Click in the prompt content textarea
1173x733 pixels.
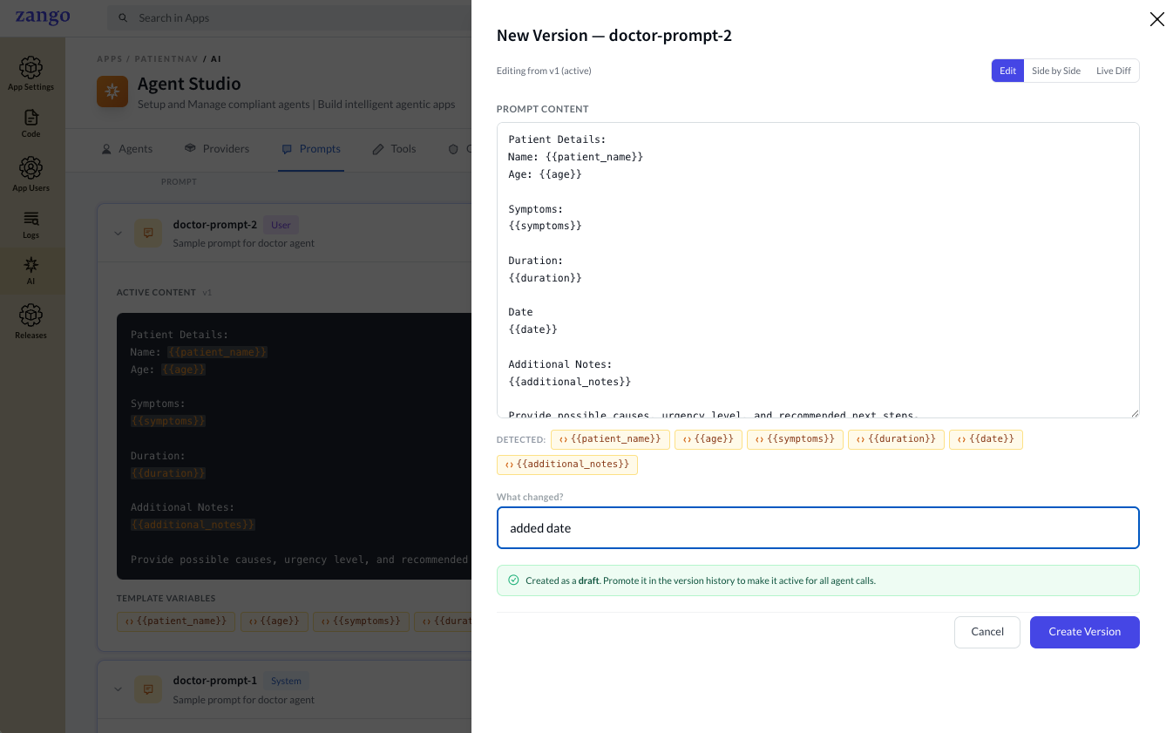[818, 270]
